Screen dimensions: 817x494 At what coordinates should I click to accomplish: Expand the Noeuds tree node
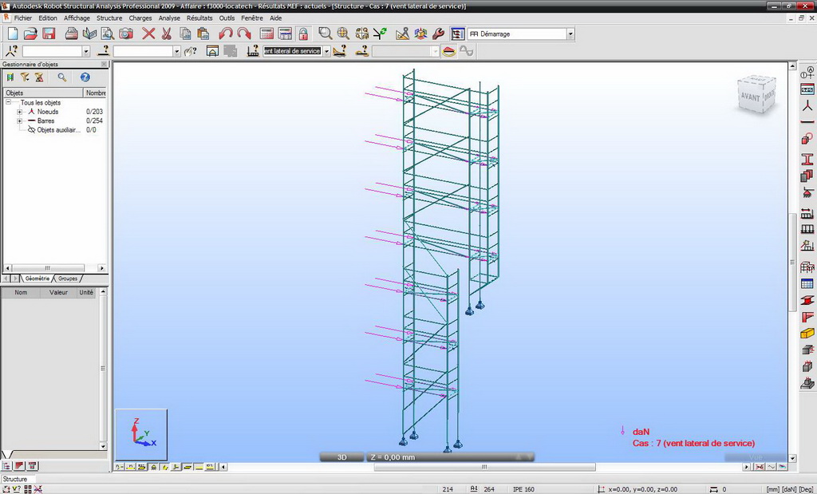(x=19, y=112)
